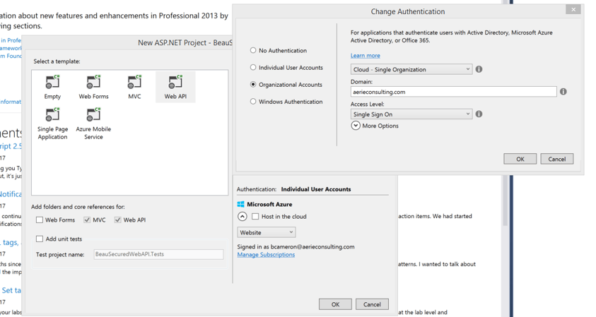Enable the Add unit tests checkbox

point(40,239)
